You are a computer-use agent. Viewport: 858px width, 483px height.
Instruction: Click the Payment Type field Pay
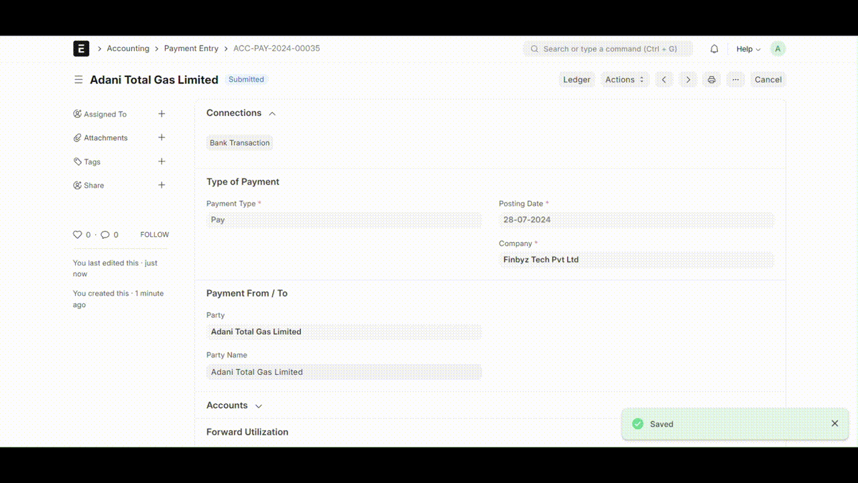pyautogui.click(x=344, y=220)
